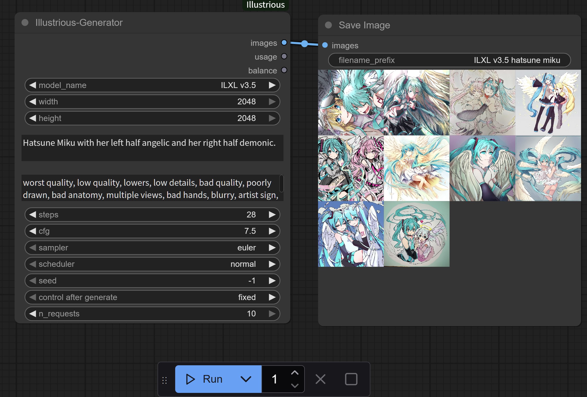Click the cfg 7.5 value

(250, 231)
